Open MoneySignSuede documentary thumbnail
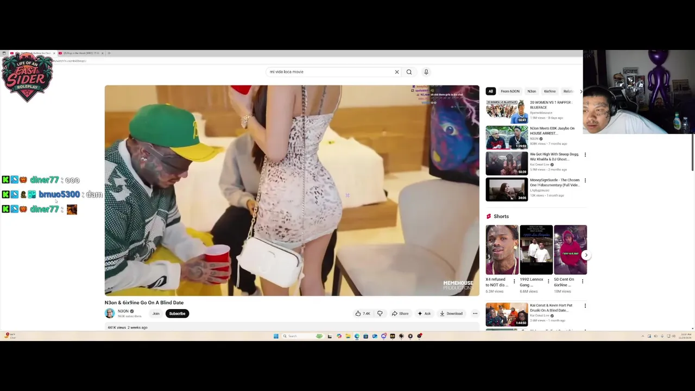 pos(507,190)
